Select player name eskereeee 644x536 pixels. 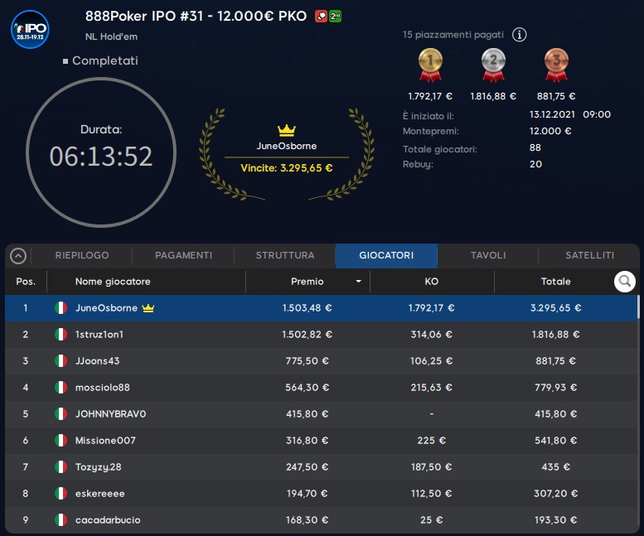click(x=99, y=493)
